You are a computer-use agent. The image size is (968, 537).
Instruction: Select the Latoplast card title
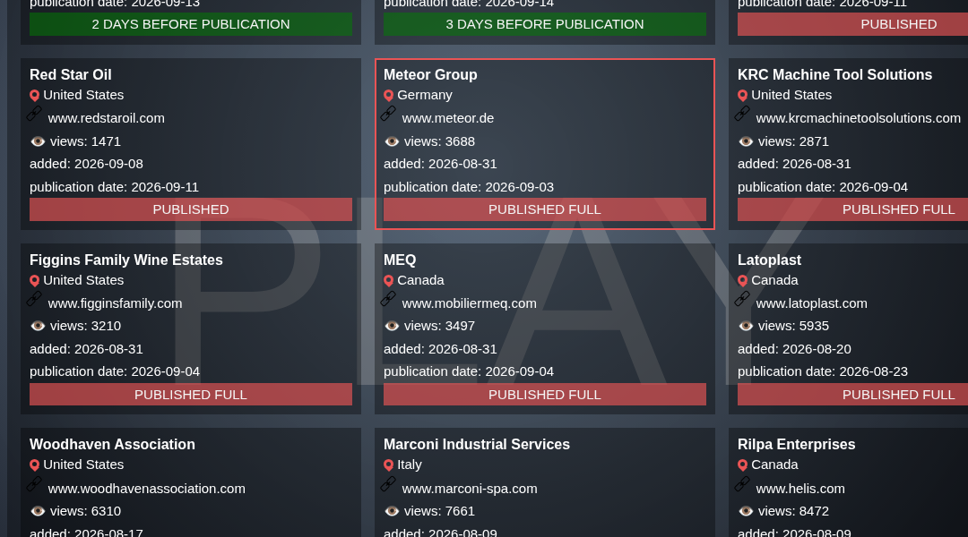point(769,260)
